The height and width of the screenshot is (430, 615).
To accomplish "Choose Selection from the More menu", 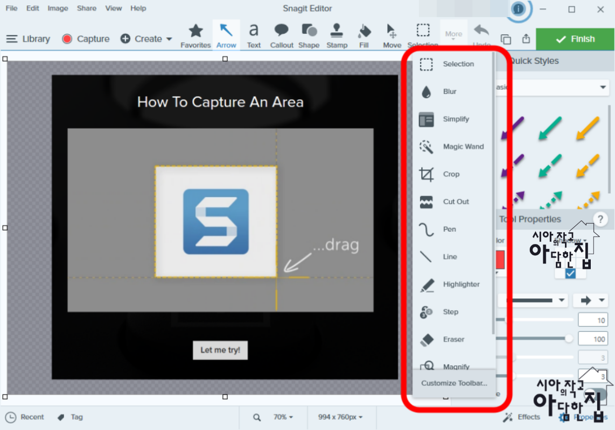I will pos(452,64).
